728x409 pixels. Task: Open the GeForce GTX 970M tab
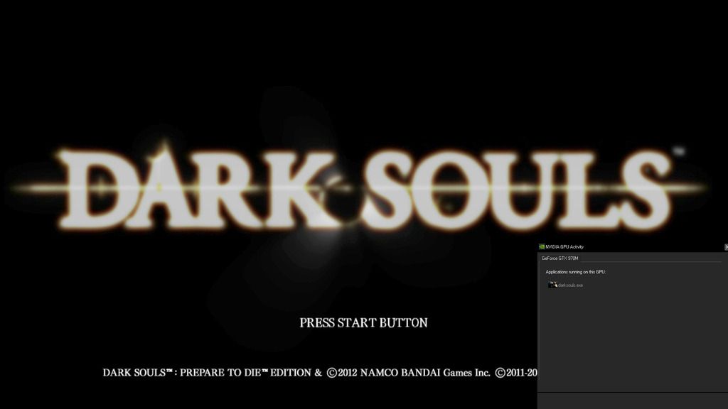(560, 258)
